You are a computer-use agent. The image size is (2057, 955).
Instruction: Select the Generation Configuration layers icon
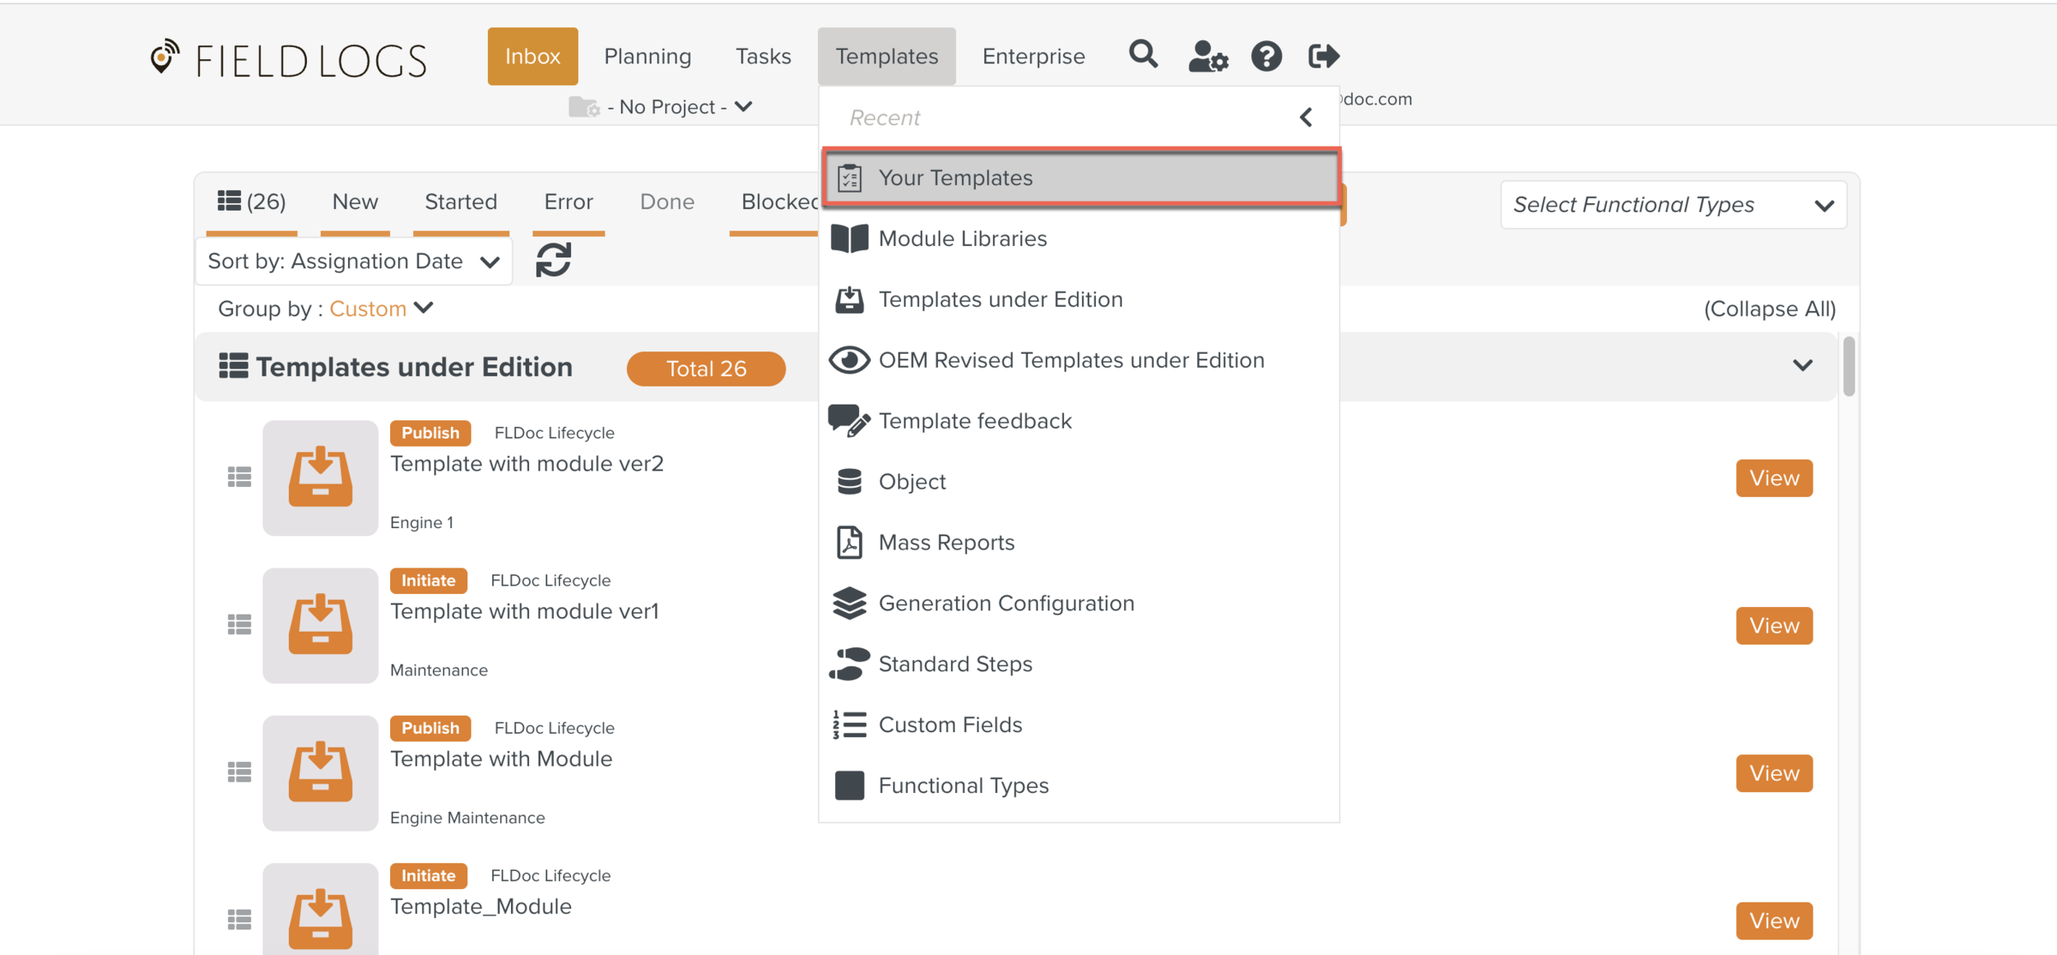[x=849, y=603]
